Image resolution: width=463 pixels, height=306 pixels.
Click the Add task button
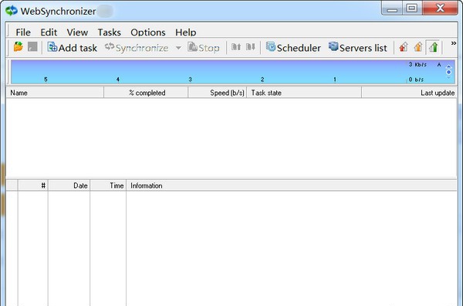73,48
